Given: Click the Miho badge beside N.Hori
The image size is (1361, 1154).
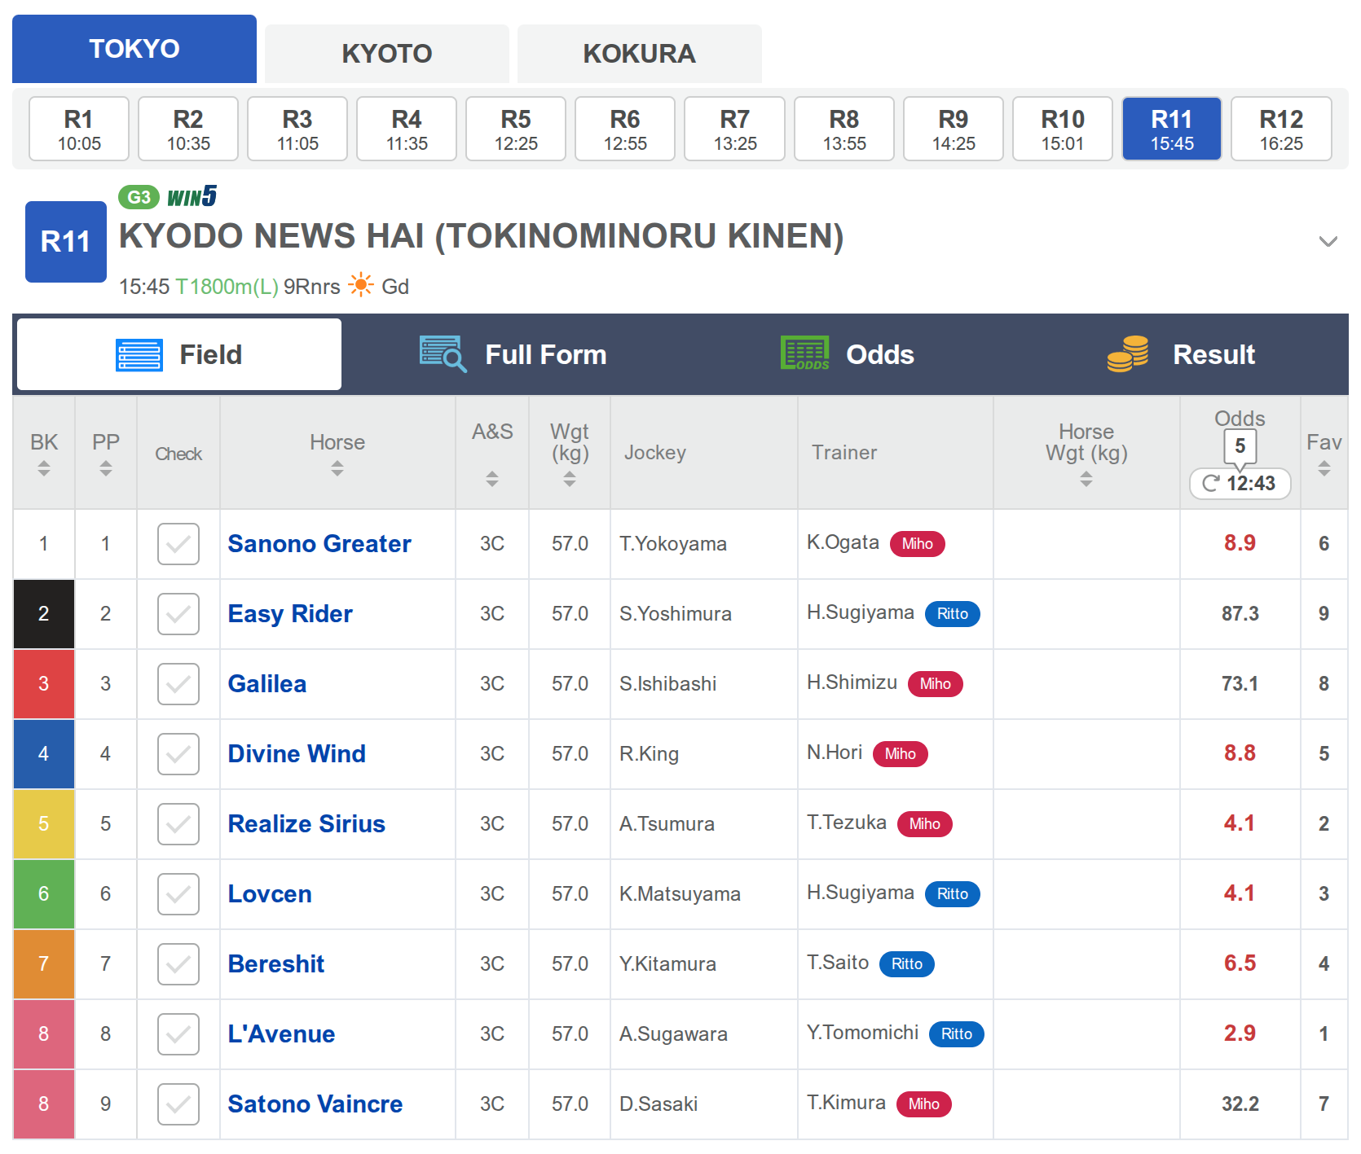Looking at the screenshot, I should [x=901, y=753].
